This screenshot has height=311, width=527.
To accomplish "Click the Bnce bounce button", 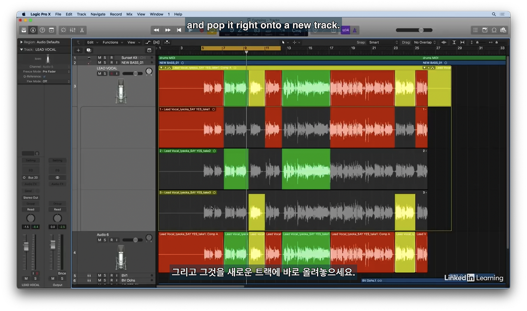I will (x=62, y=273).
